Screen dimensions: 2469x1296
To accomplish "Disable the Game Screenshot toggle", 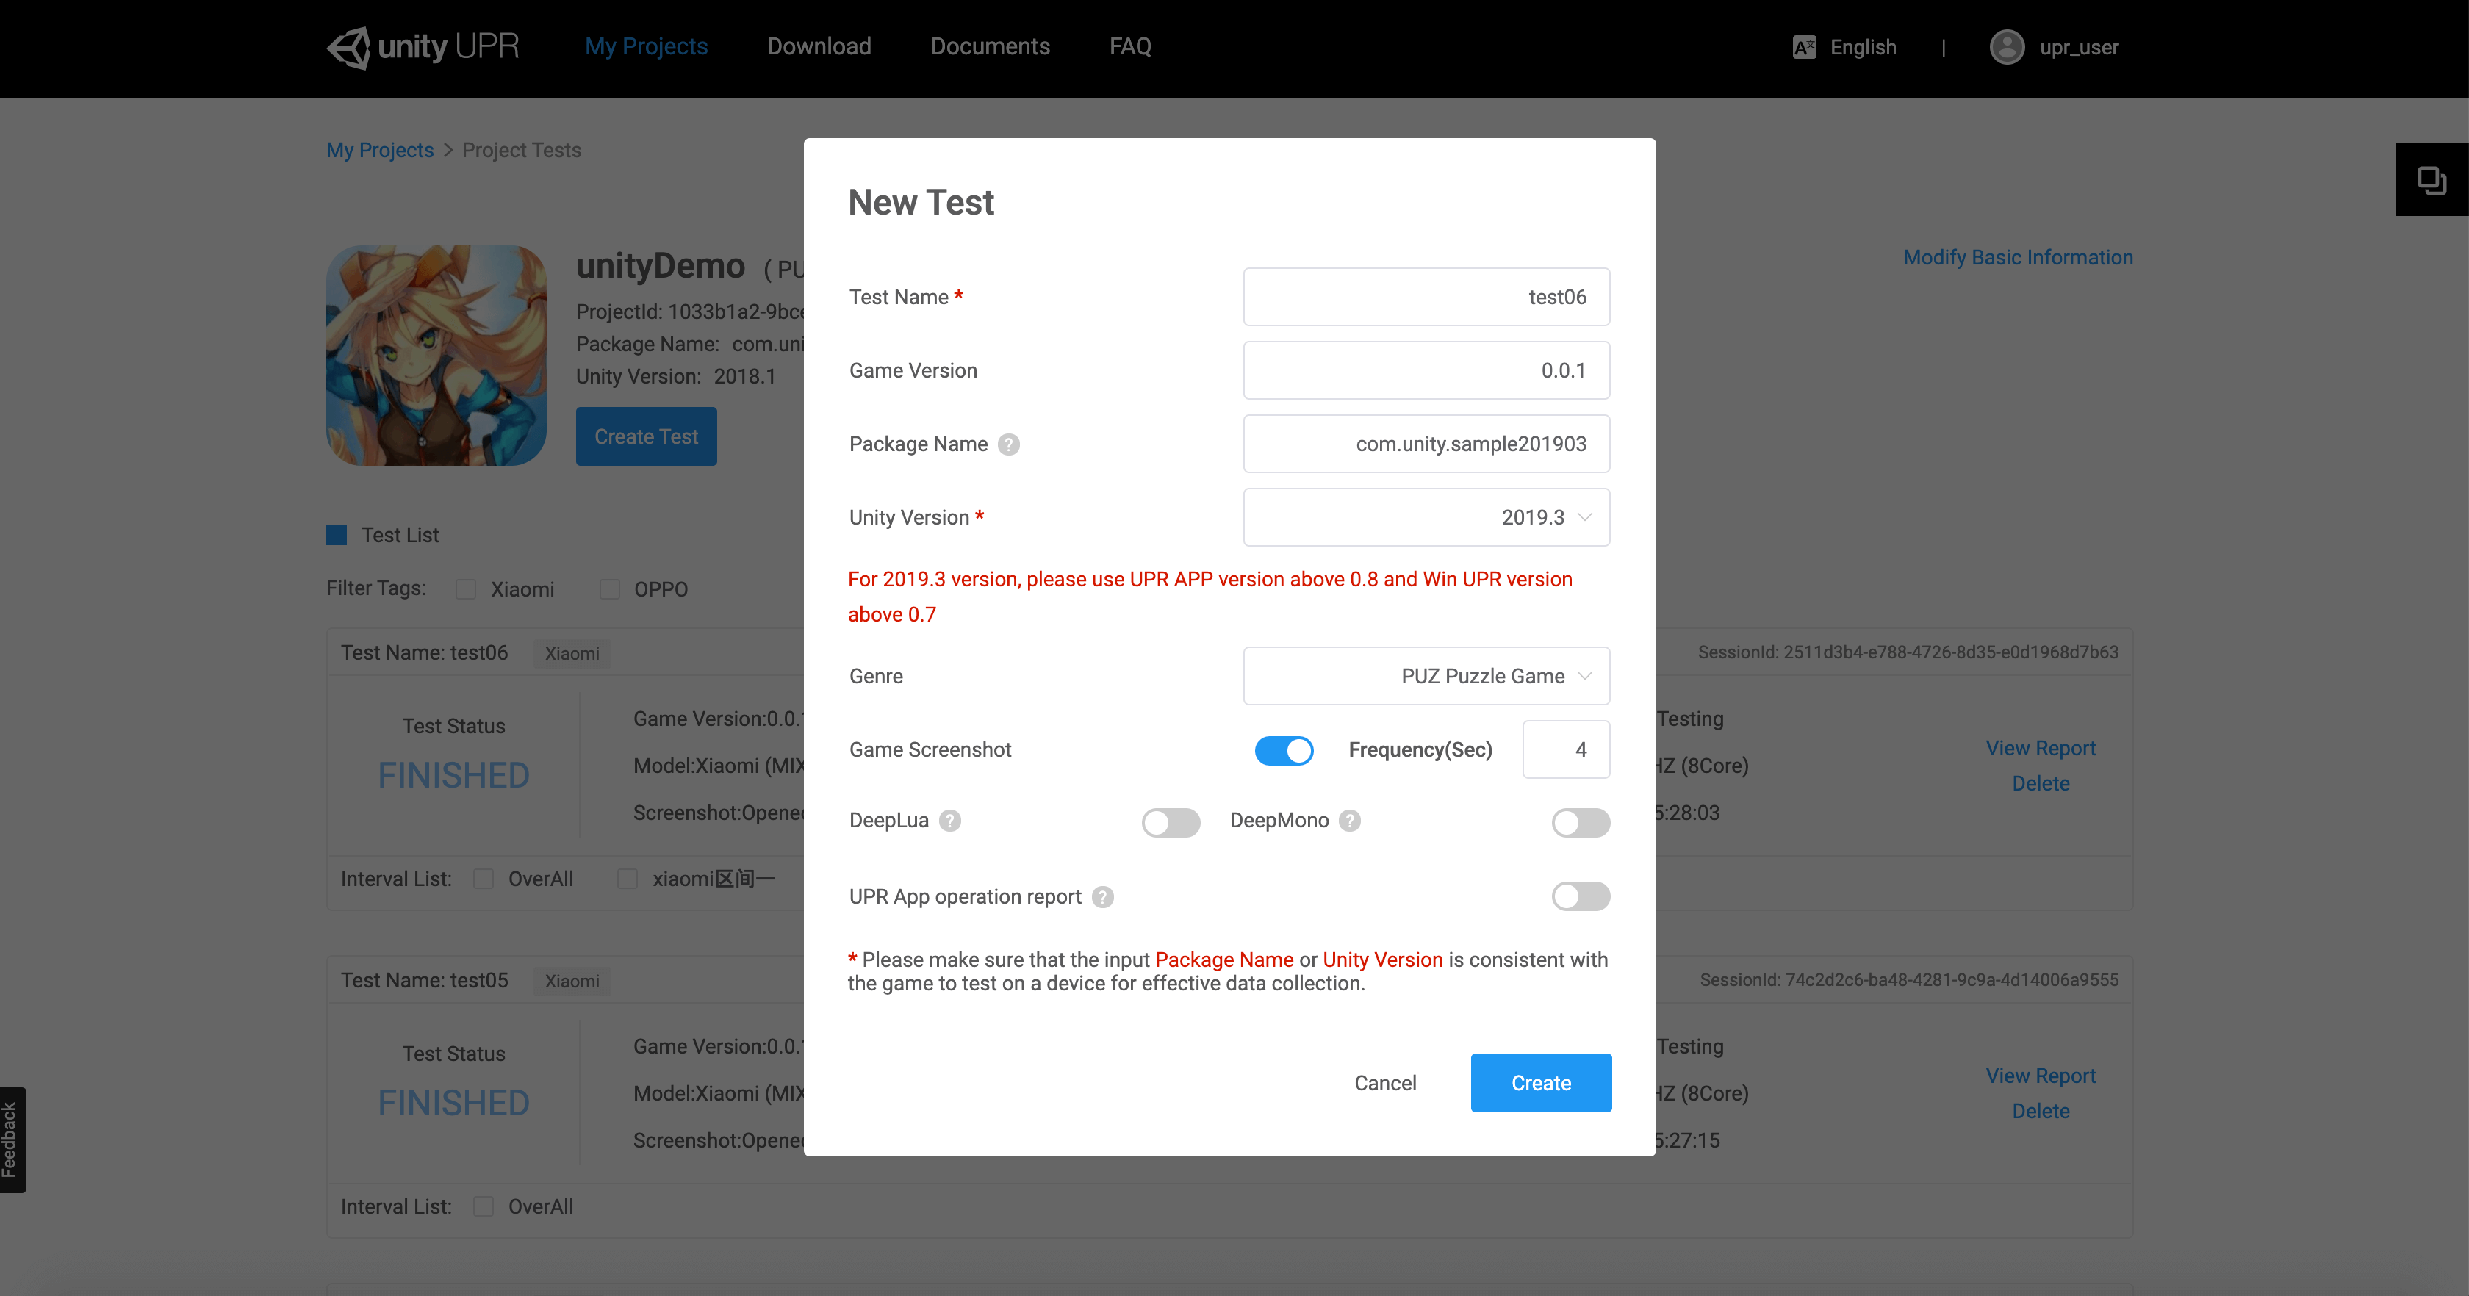I will pos(1284,749).
